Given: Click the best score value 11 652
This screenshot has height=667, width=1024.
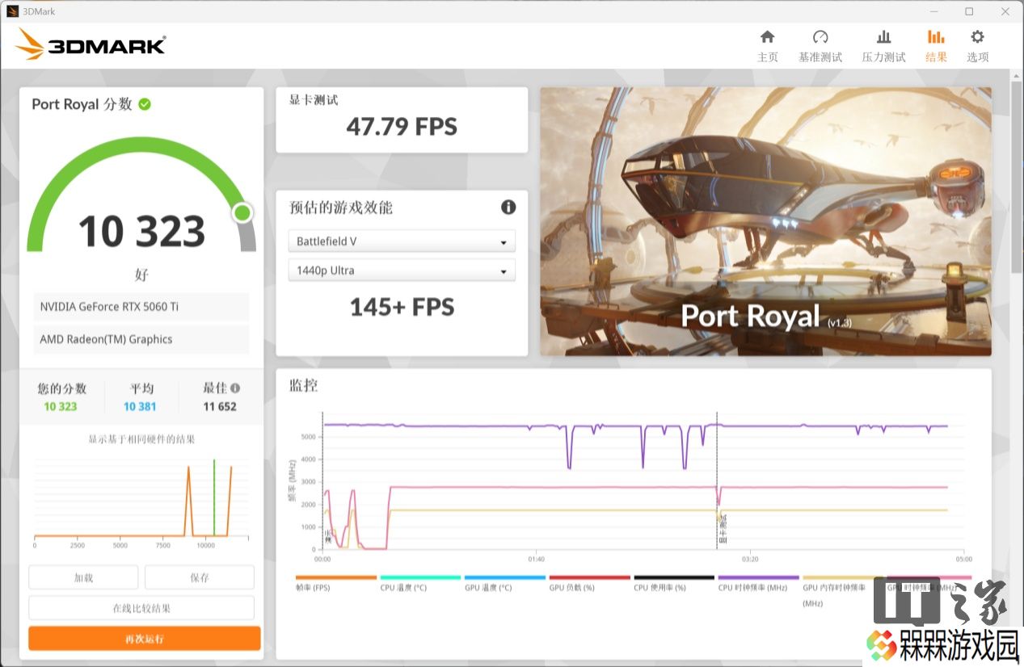Looking at the screenshot, I should (x=220, y=406).
